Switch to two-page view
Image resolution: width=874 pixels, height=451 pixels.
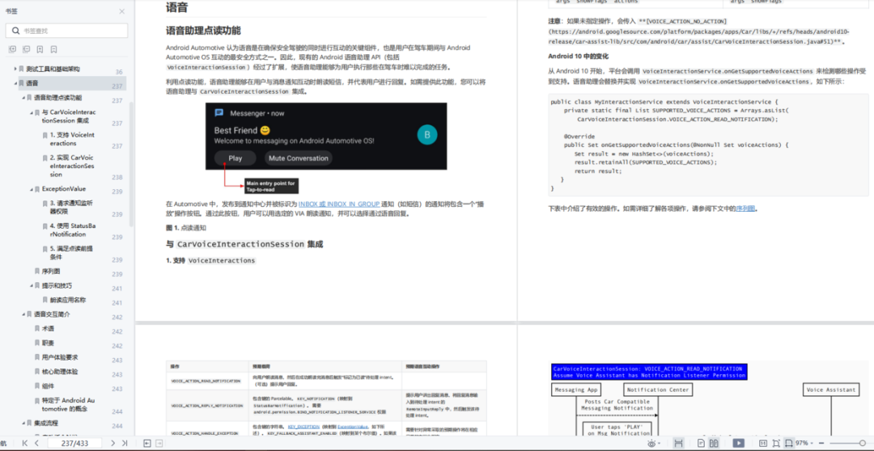tap(714, 443)
